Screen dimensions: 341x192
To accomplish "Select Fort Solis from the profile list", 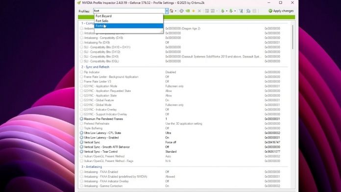I will click(x=128, y=21).
